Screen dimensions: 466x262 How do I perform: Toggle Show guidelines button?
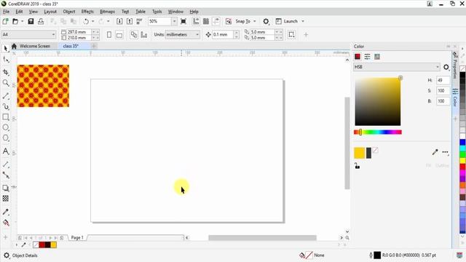pos(216,21)
